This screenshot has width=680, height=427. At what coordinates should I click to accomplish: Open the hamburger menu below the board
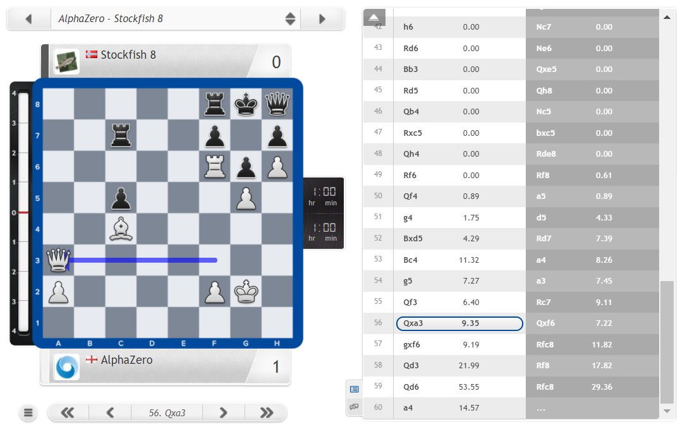tap(28, 412)
